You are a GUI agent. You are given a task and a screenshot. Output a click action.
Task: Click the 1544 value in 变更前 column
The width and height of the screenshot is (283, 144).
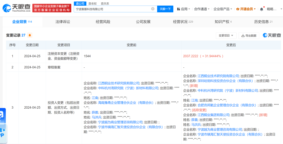pyautogui.click(x=87, y=56)
